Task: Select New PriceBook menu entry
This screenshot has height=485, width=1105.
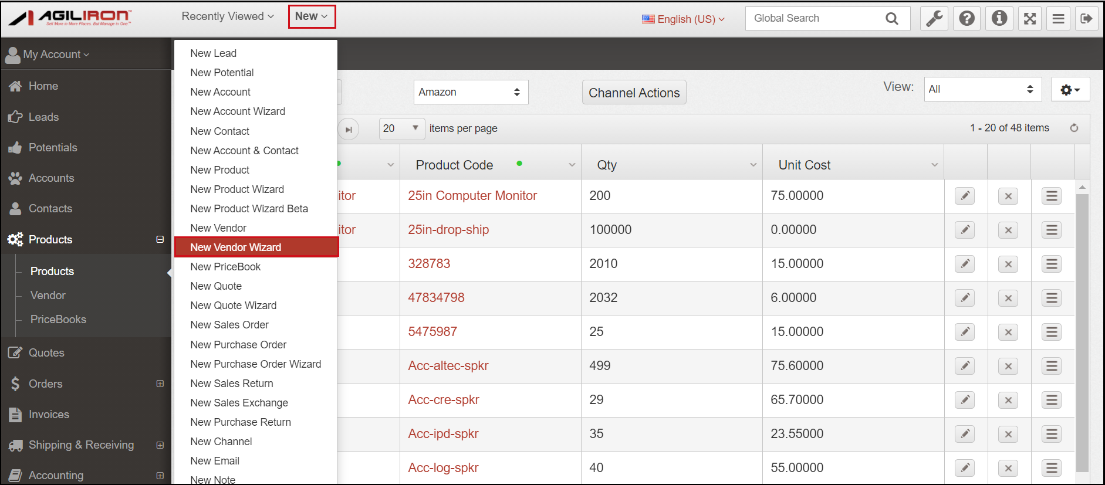Action: [225, 267]
